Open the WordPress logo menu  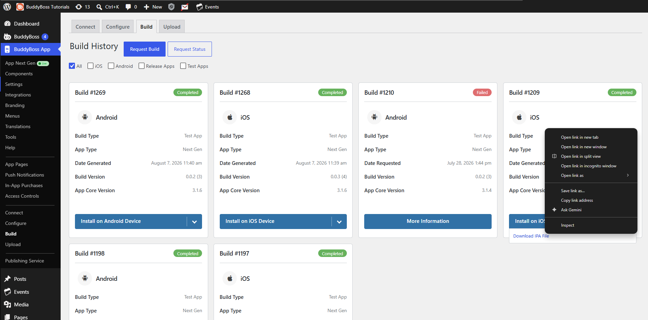point(7,7)
